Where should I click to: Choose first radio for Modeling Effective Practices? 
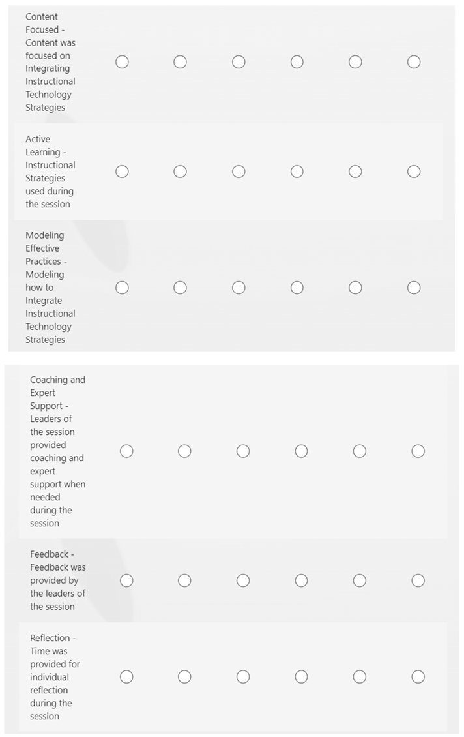click(x=122, y=288)
